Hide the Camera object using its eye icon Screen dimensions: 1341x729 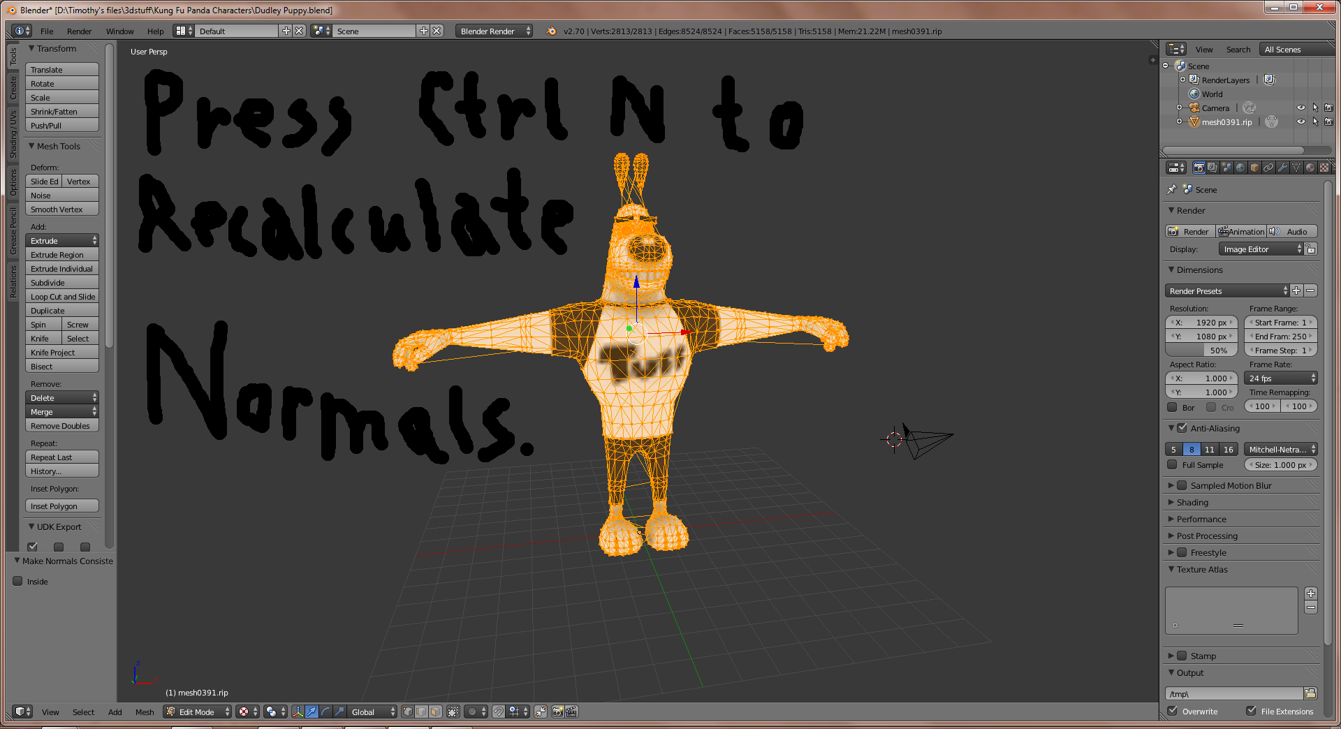[x=1300, y=108]
